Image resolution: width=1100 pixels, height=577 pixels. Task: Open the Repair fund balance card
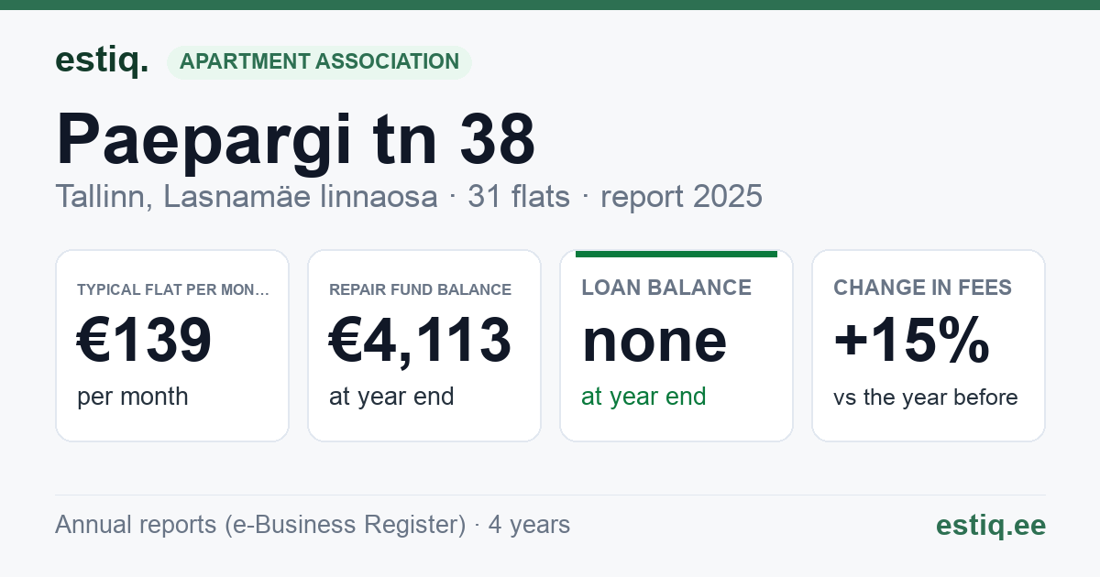pyautogui.click(x=424, y=345)
